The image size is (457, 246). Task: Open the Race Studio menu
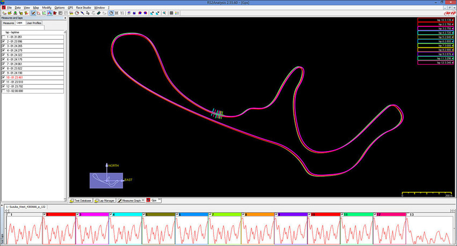84,8
